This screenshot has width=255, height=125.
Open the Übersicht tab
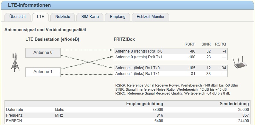17,17
